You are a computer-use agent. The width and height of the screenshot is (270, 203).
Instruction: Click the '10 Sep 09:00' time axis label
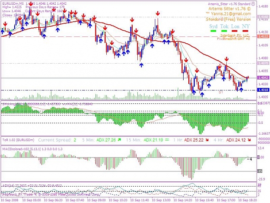click(x=96, y=200)
